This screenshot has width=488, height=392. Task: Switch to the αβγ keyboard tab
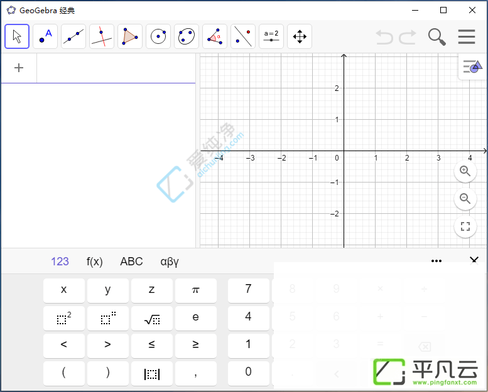170,262
